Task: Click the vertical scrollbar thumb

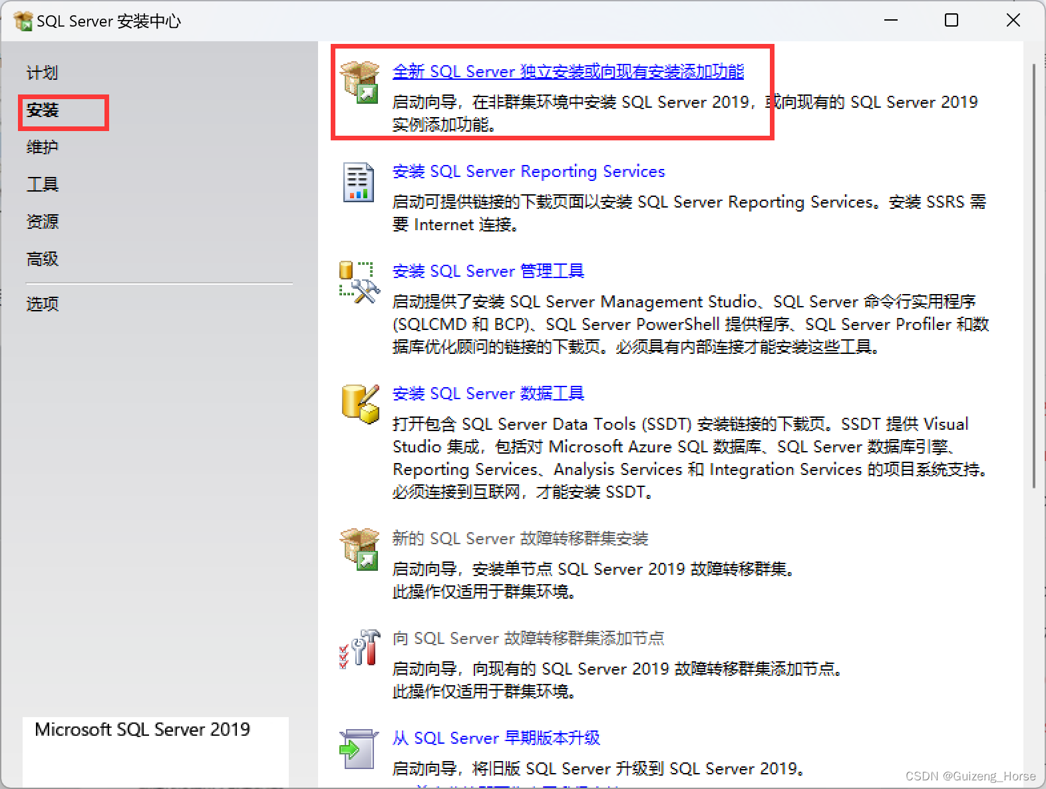Action: pos(1034,276)
